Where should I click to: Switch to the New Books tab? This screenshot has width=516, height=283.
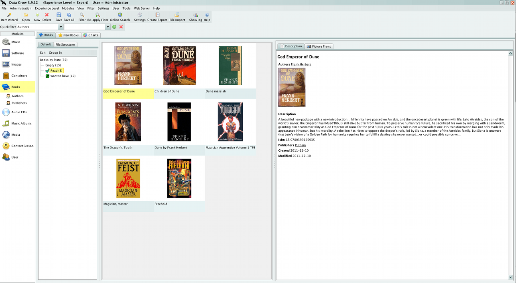coord(69,35)
